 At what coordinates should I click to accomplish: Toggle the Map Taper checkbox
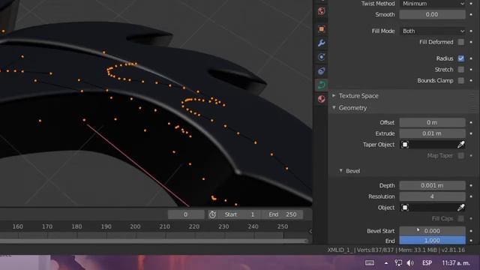(x=460, y=155)
